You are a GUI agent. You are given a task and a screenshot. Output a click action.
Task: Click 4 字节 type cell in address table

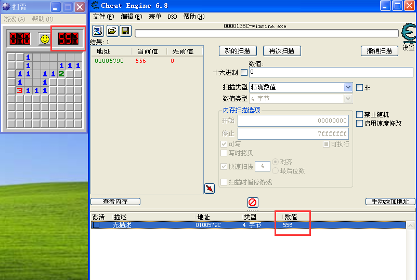252,225
